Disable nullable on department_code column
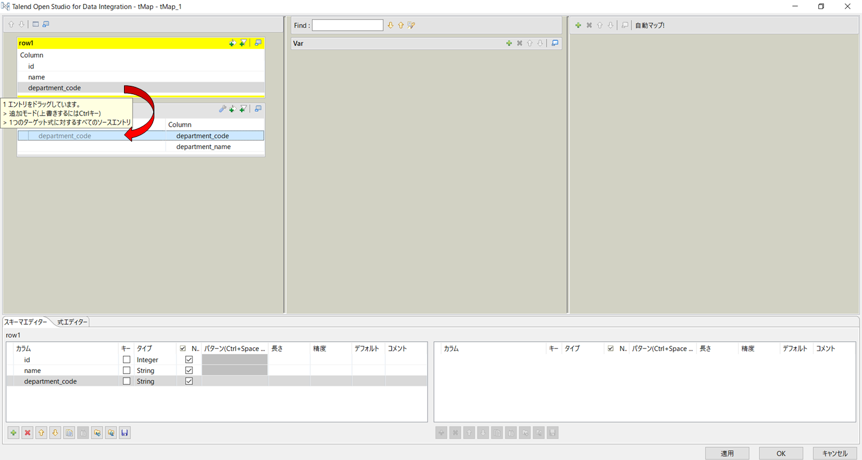The height and width of the screenshot is (460, 862). [189, 381]
